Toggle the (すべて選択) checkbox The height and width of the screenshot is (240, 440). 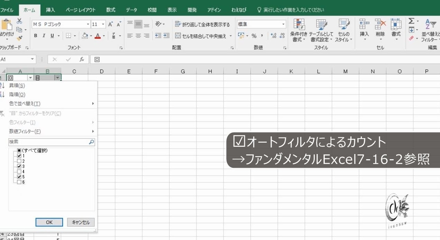[x=19, y=151]
